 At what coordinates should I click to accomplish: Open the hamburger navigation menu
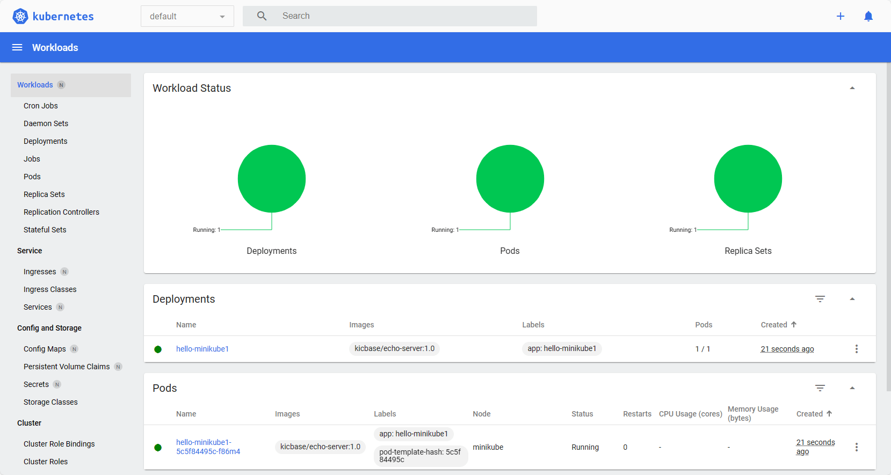tap(17, 47)
